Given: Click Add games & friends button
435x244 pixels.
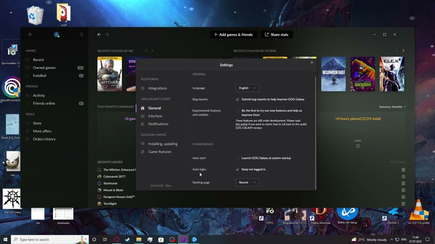Looking at the screenshot, I should (233, 35).
